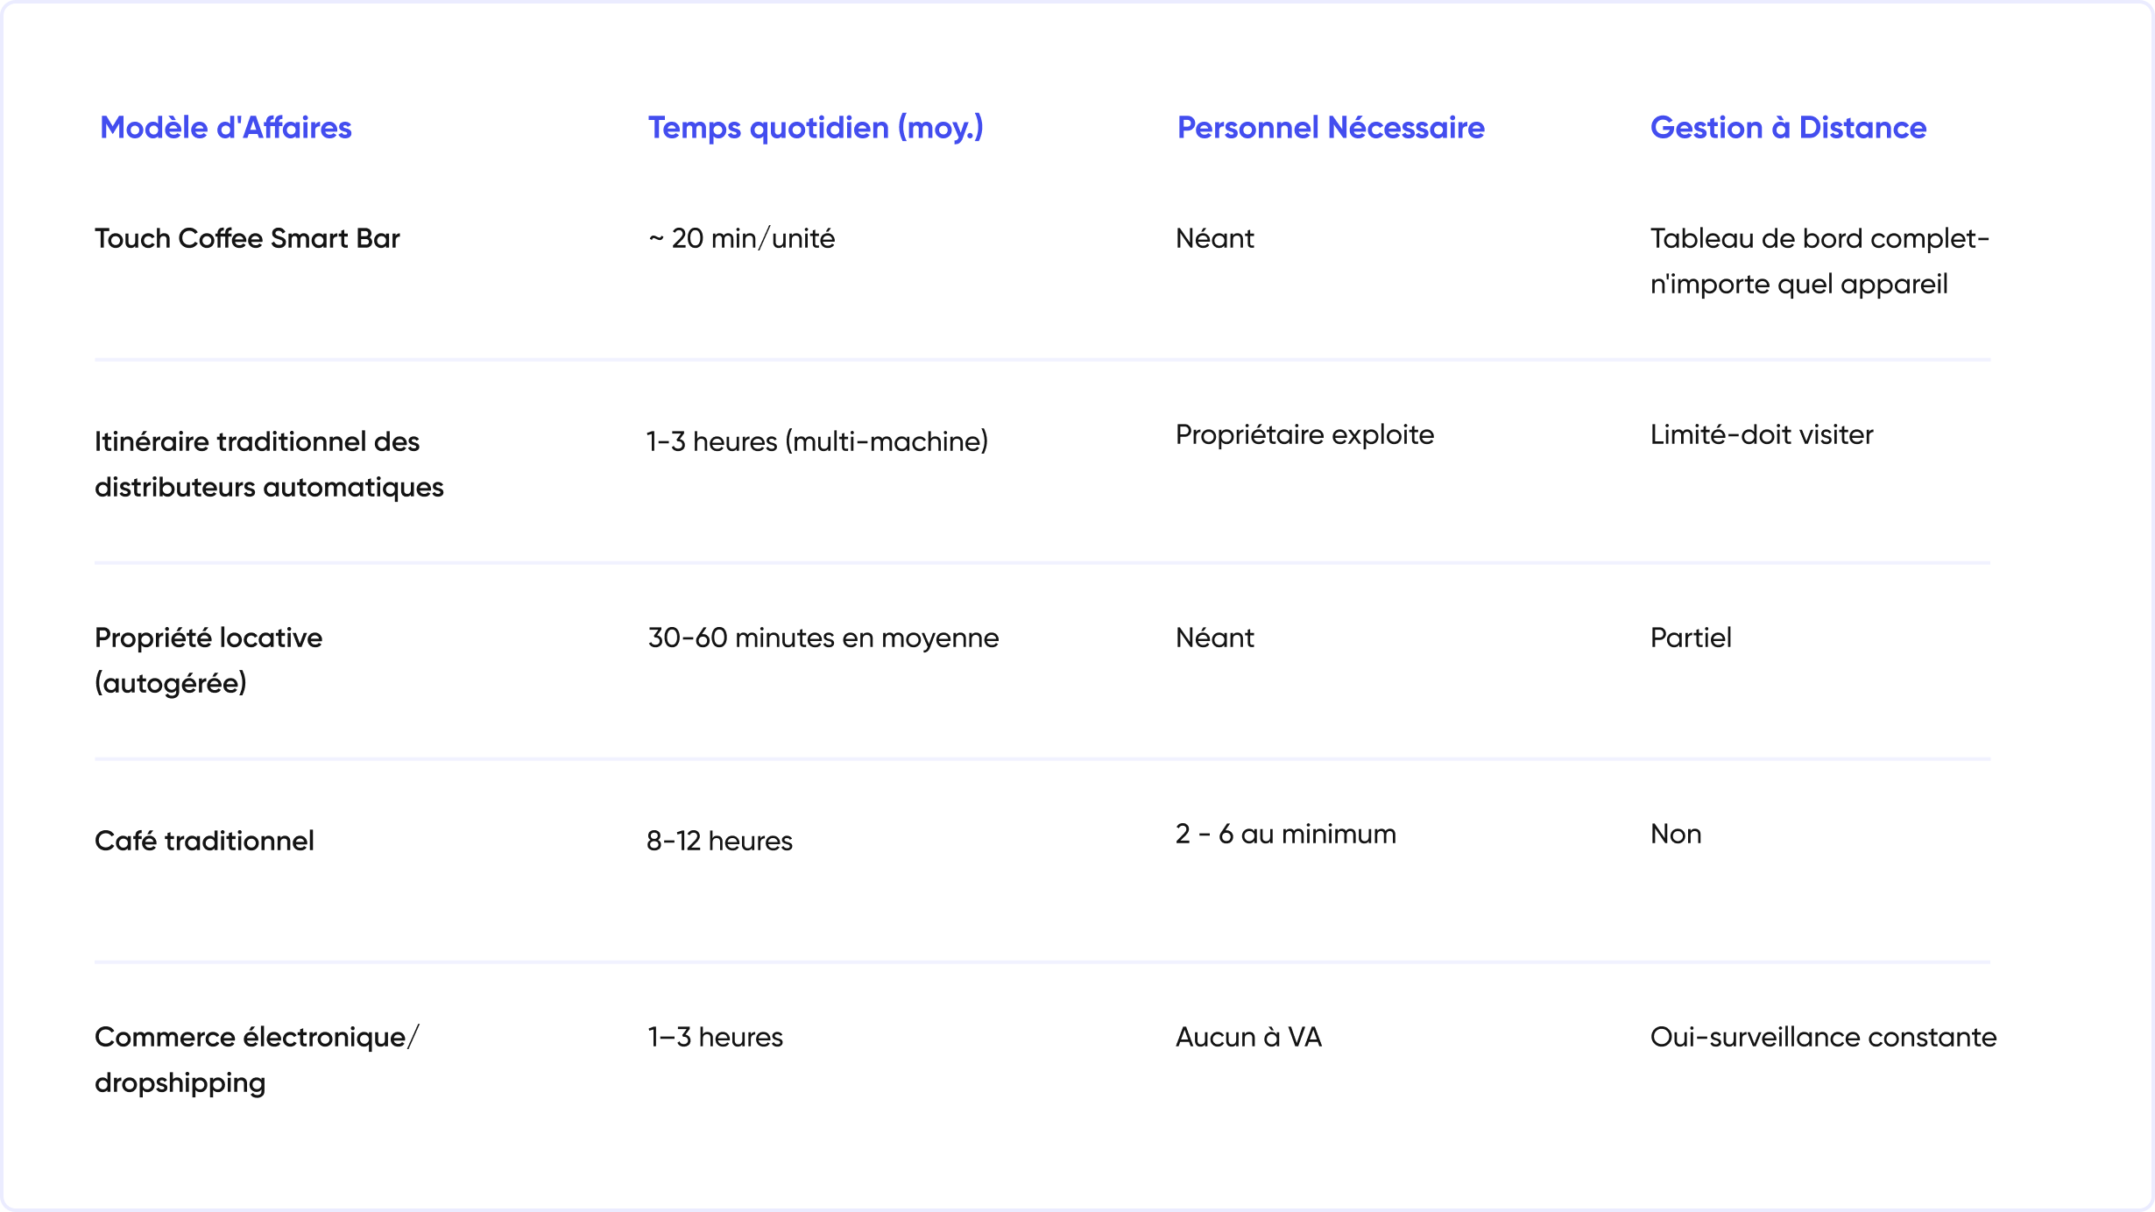2155x1212 pixels.
Task: Click the ~ 20 min/unité cell
Action: point(741,238)
